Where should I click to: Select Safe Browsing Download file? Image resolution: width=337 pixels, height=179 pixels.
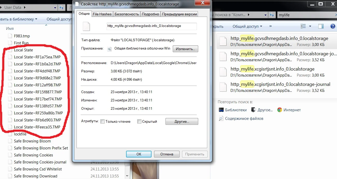click(36, 176)
